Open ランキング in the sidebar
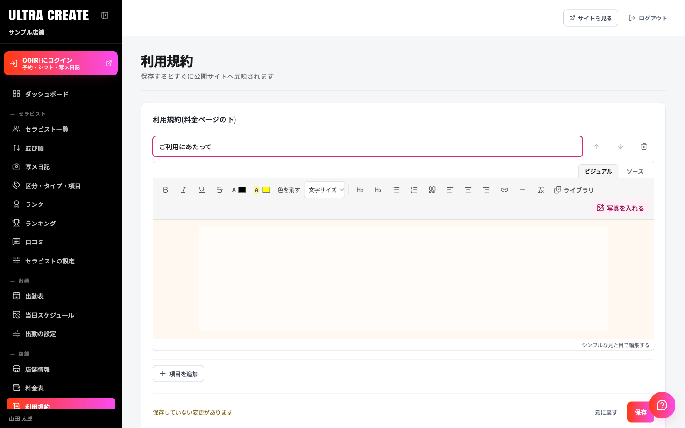 (x=61, y=223)
